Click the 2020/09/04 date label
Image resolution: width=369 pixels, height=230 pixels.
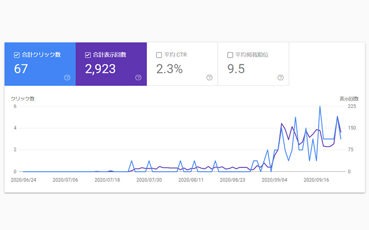(275, 180)
